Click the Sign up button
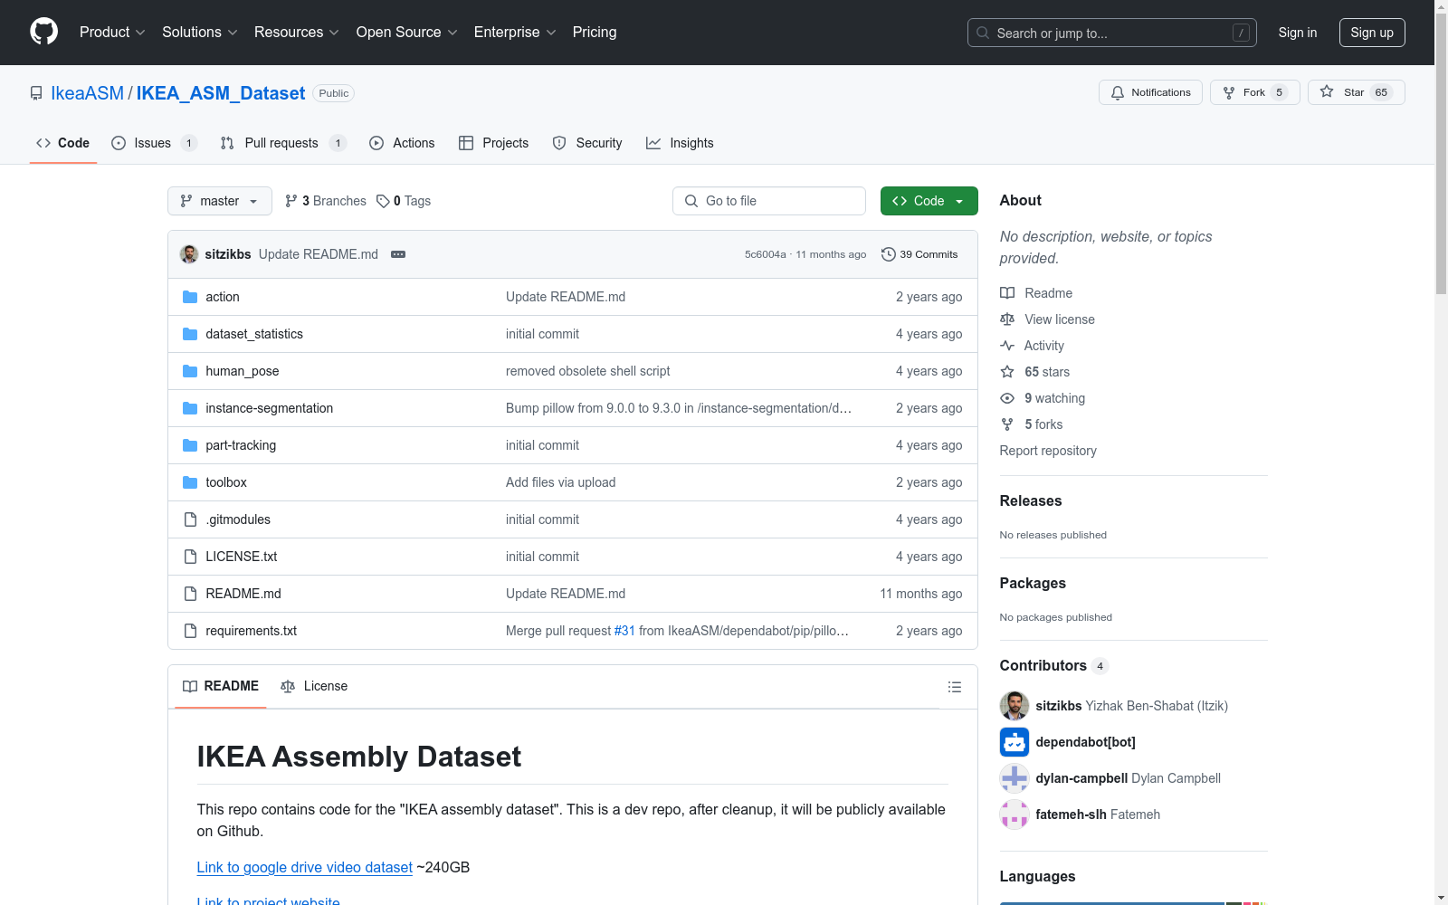 pyautogui.click(x=1372, y=33)
